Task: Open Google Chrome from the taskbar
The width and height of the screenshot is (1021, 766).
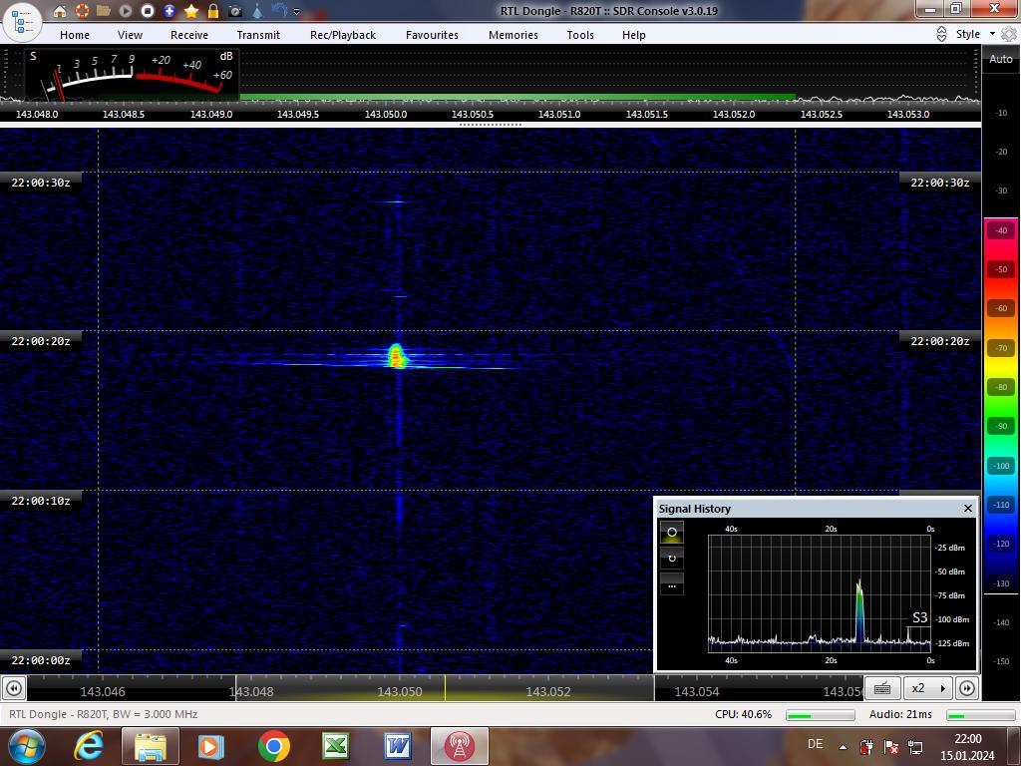Action: pyautogui.click(x=273, y=746)
